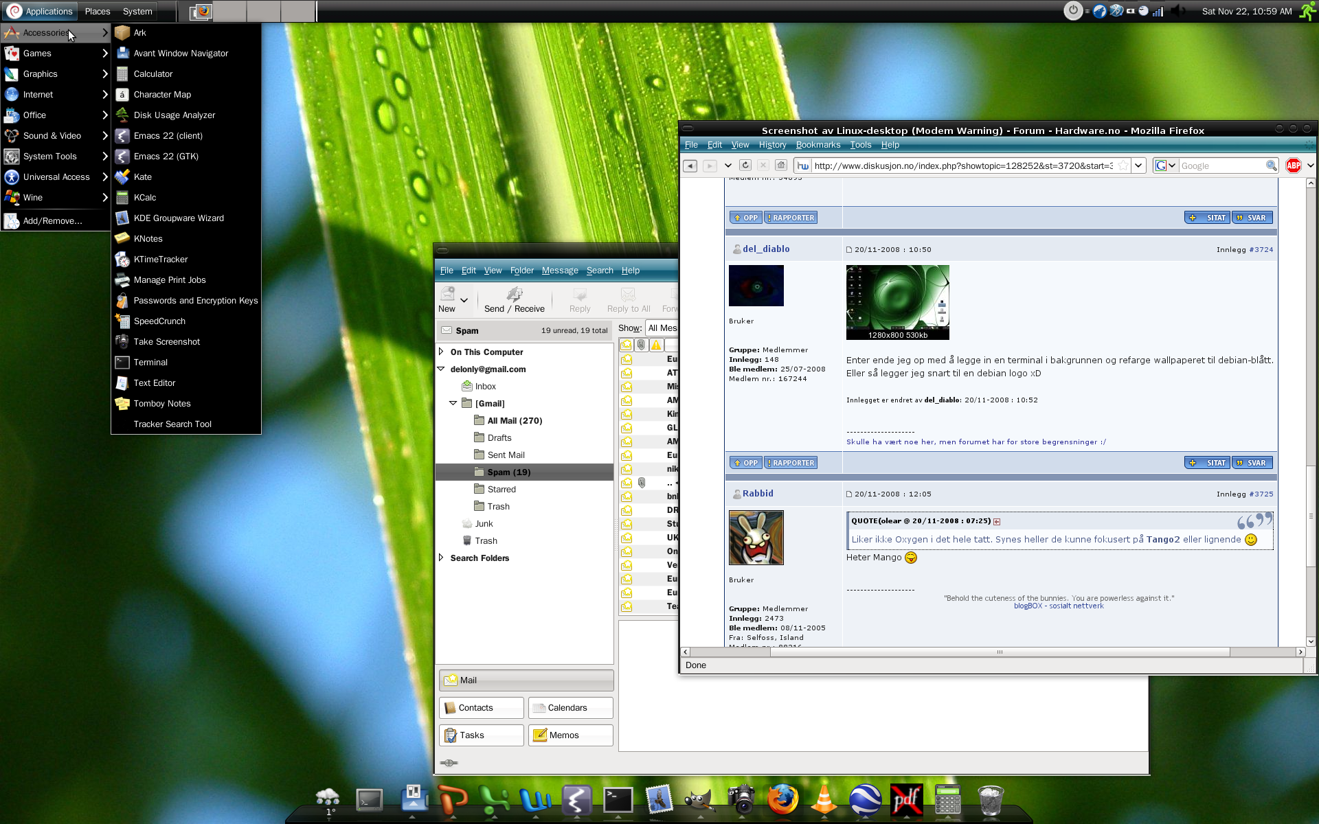Click RAPPORTER button under del_diablo's post
Viewport: 1319px width, 824px height.
(x=791, y=463)
